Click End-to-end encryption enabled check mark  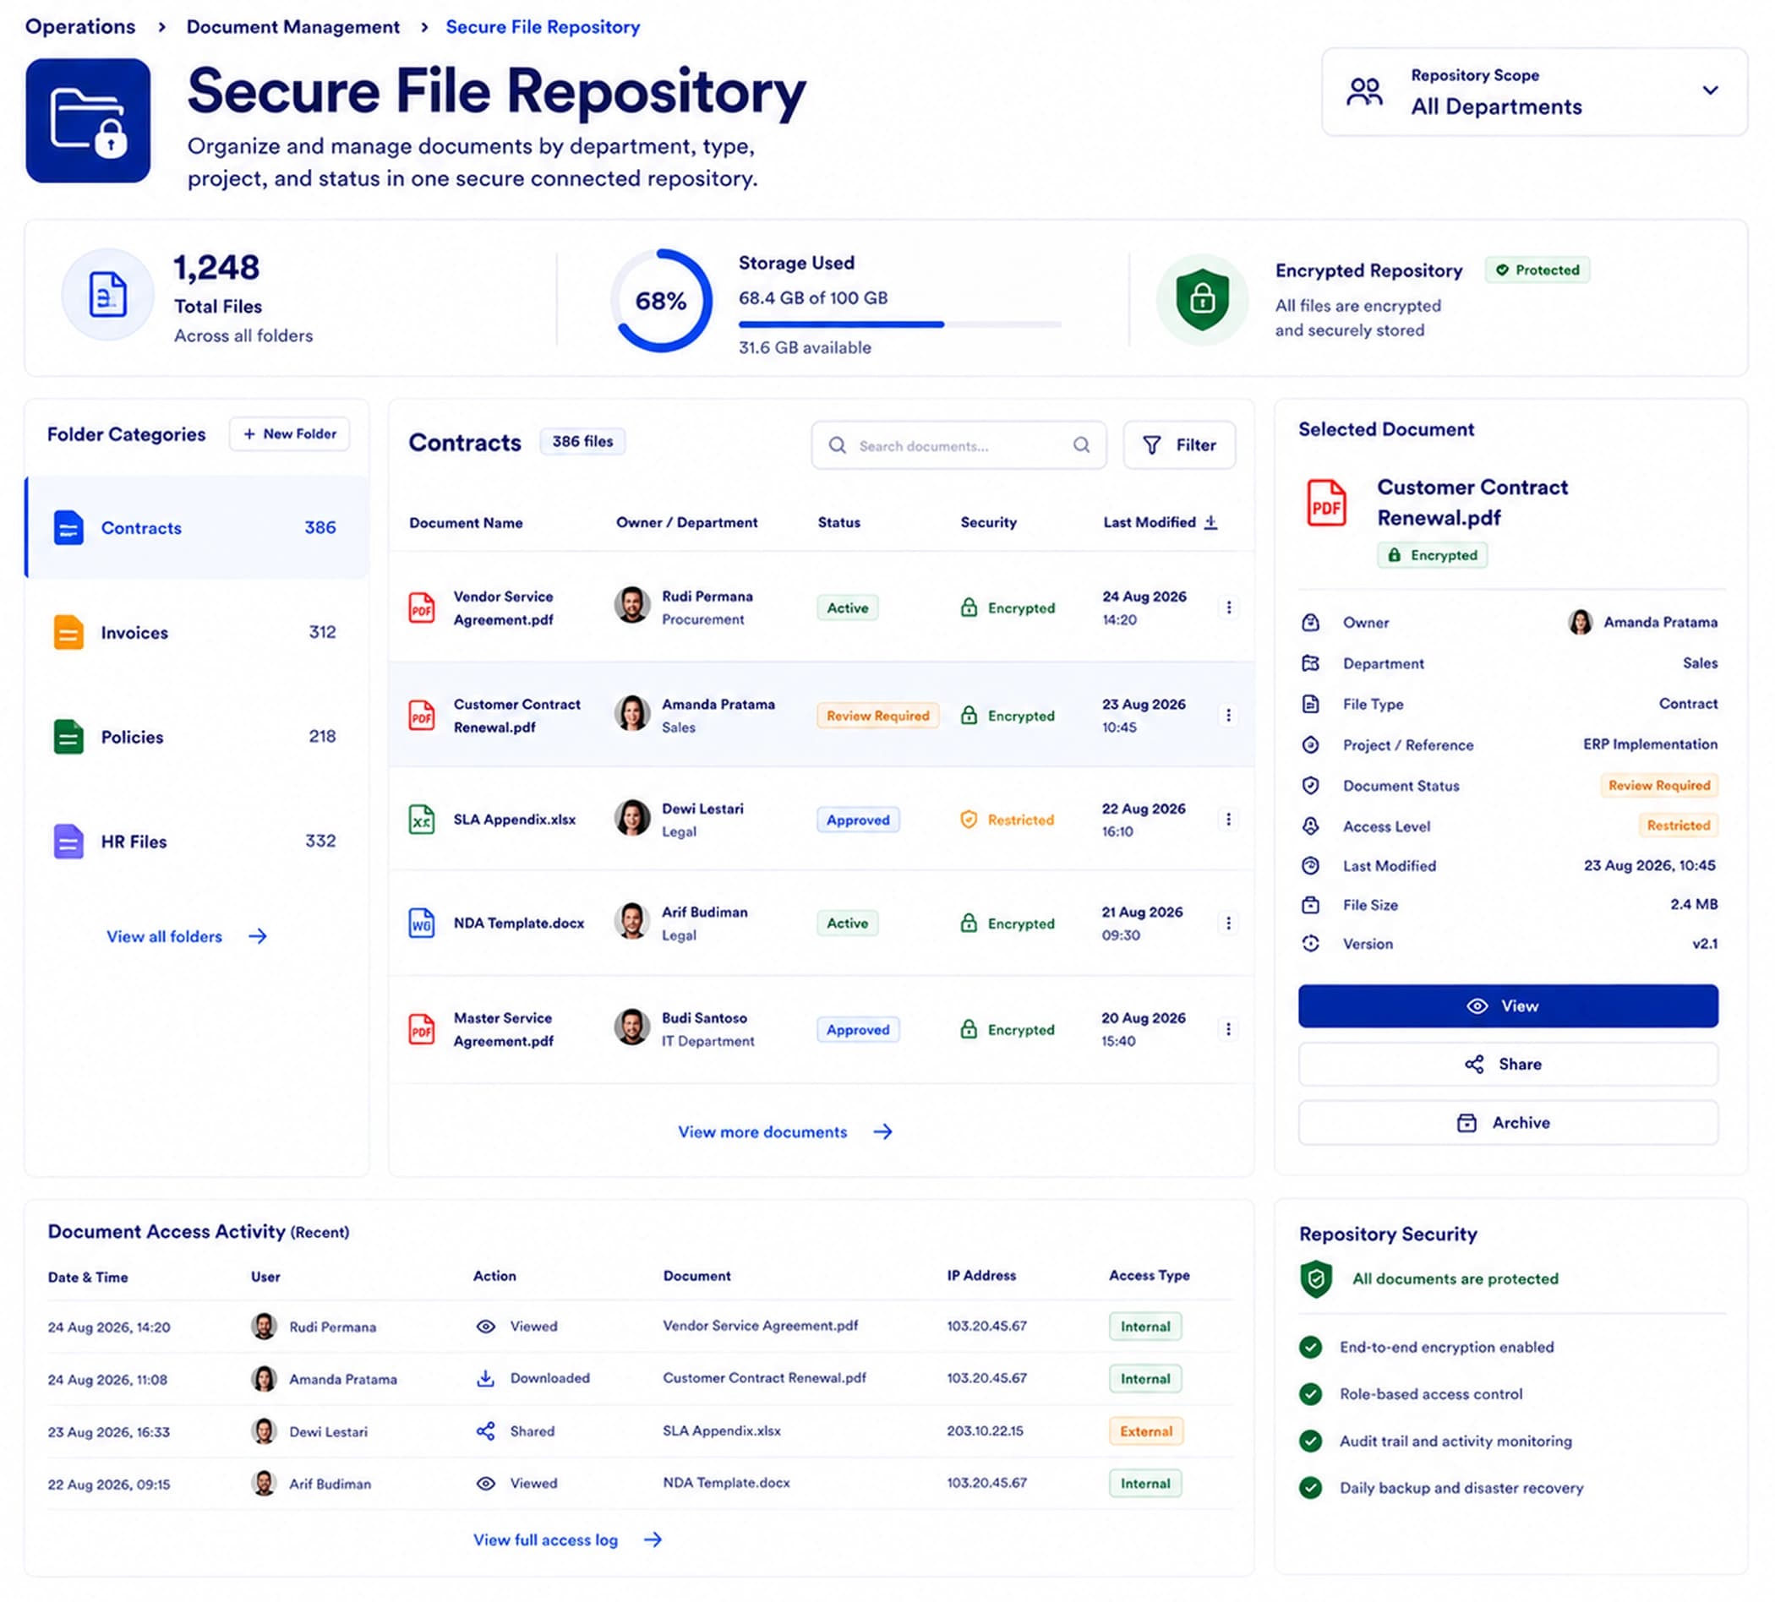pyautogui.click(x=1310, y=1347)
